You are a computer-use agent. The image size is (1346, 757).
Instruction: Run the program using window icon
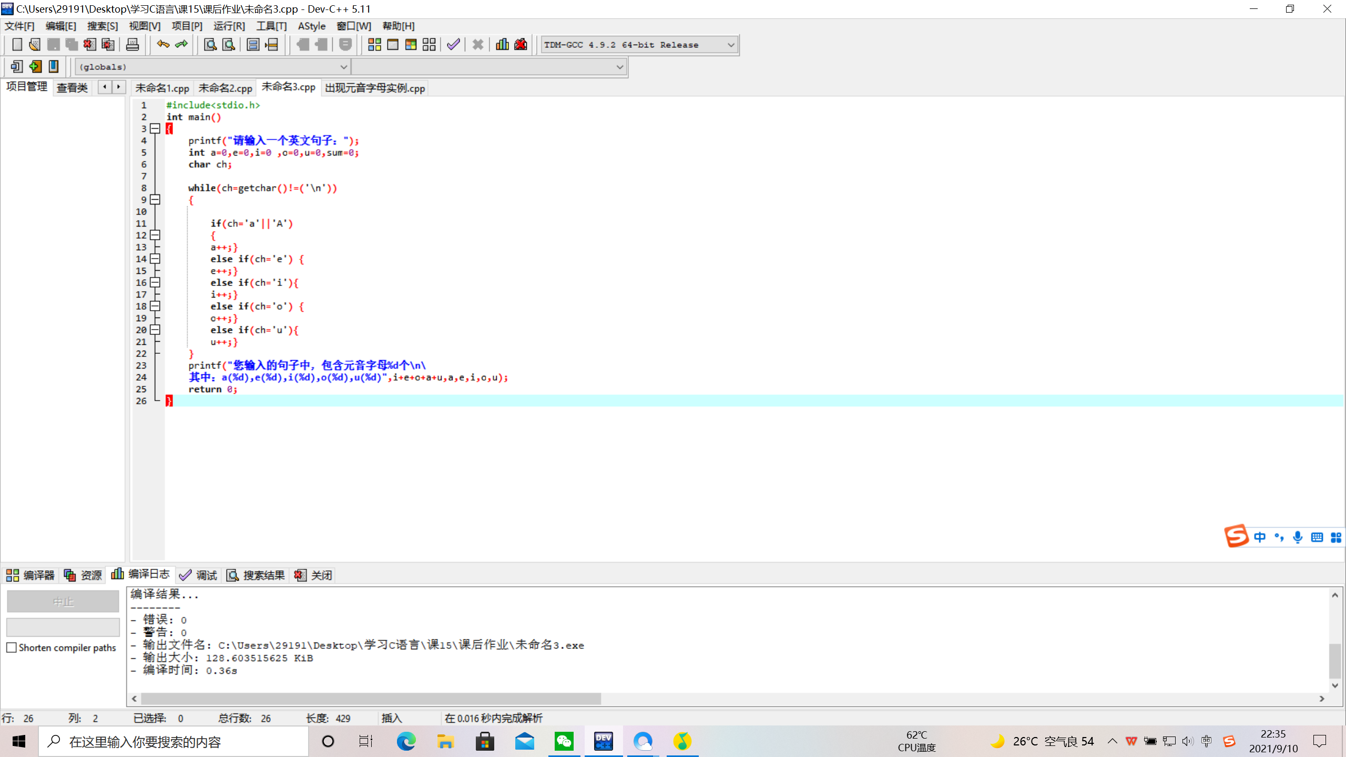tap(393, 45)
